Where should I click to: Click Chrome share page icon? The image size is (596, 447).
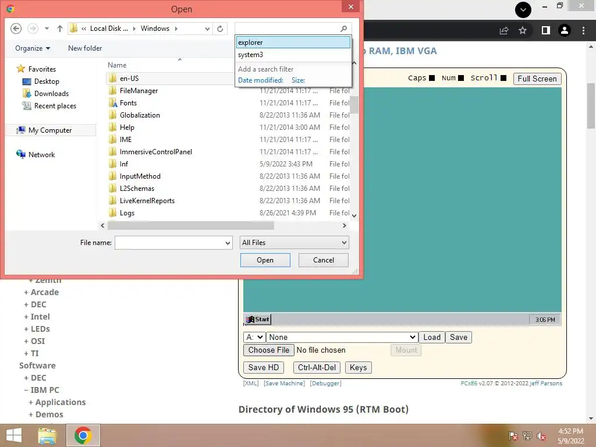tap(504, 30)
